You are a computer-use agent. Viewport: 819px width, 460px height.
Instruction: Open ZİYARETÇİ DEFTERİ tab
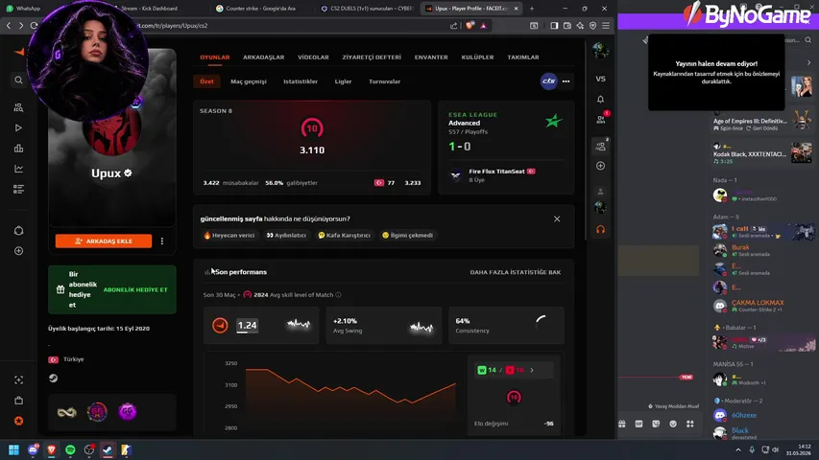pyautogui.click(x=372, y=57)
